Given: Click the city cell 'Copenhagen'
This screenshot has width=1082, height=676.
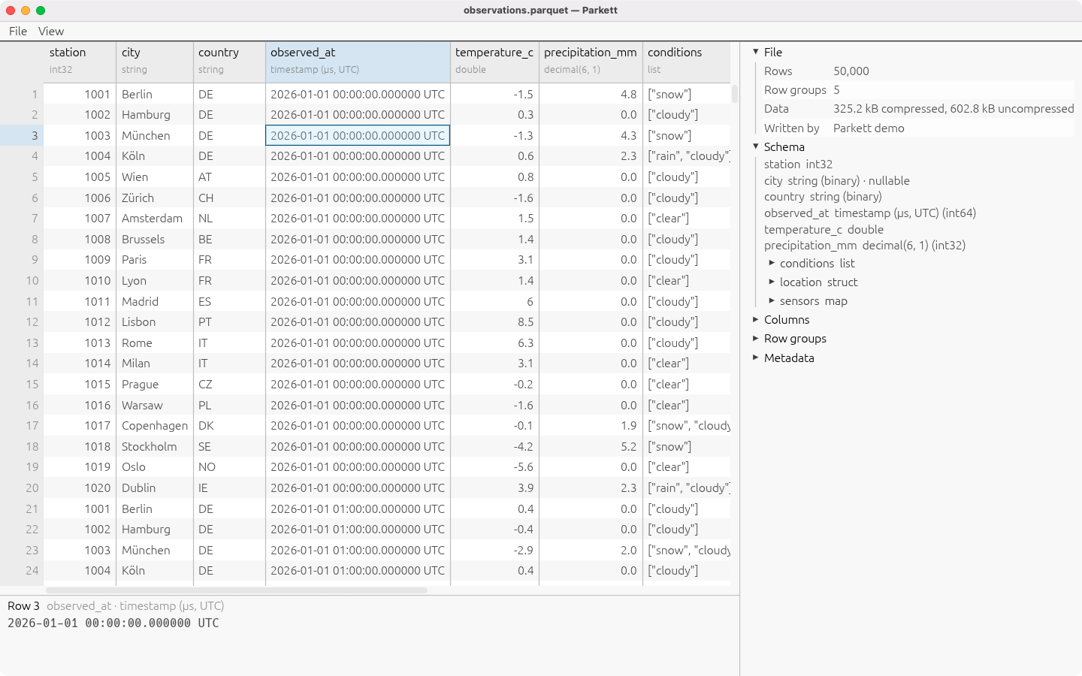Looking at the screenshot, I should point(155,425).
